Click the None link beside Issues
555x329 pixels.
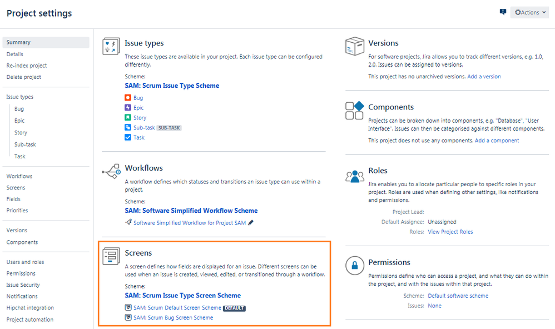[x=435, y=306]
